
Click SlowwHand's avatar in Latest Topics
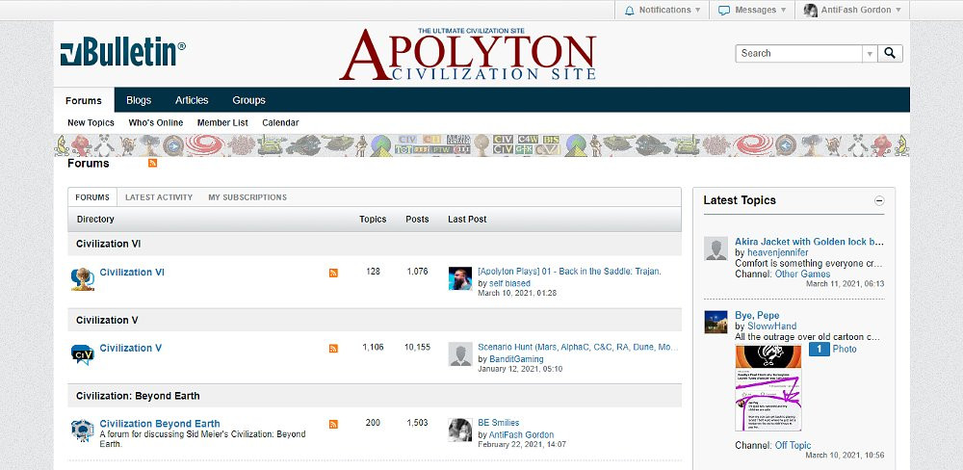716,322
